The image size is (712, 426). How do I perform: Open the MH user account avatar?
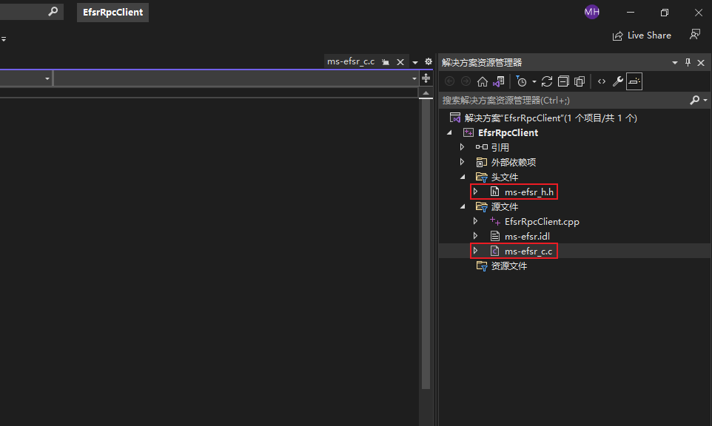point(591,13)
